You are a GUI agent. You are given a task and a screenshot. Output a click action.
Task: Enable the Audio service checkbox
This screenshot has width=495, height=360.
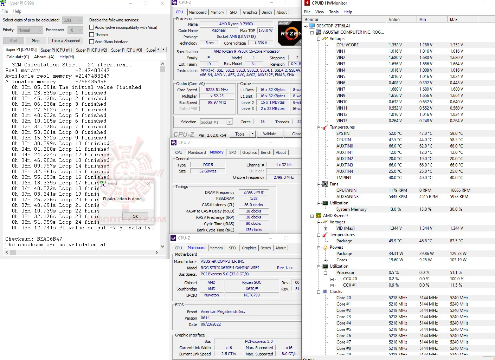[x=92, y=27]
